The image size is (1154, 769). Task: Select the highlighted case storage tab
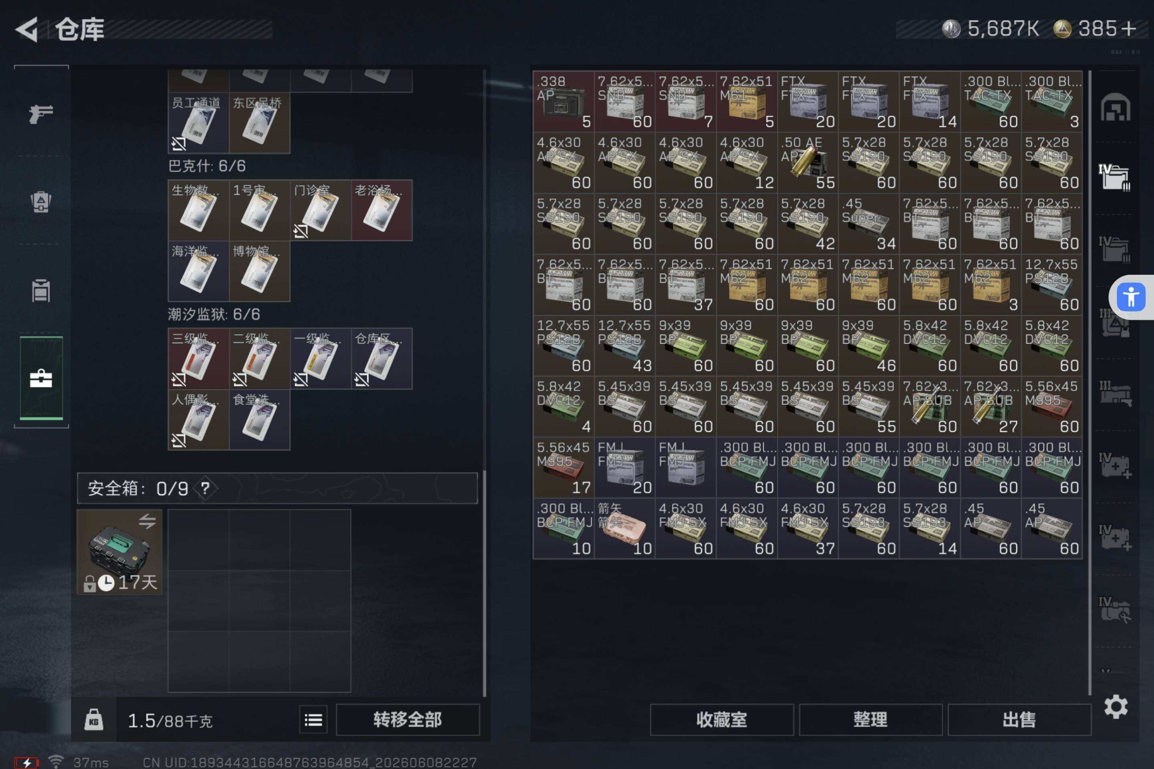tap(41, 378)
